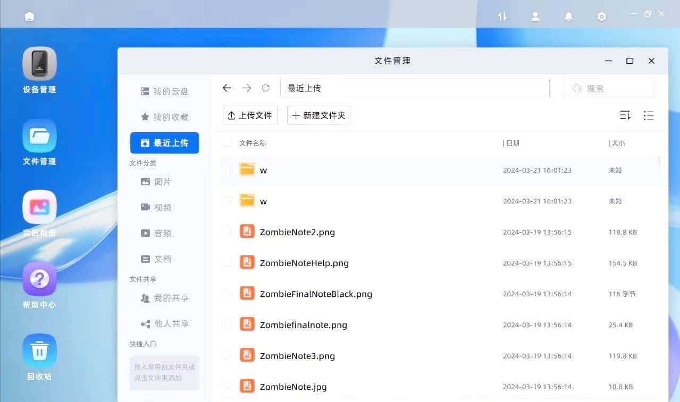Viewport: 680px width, 402px height.
Task: Open the 音频 (Audio) category in sidebar
Action: [x=161, y=233]
